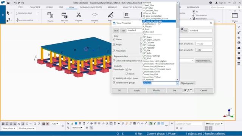Click the Redo arrow icon
The height and width of the screenshot is (136, 242).
[x=19, y=3]
